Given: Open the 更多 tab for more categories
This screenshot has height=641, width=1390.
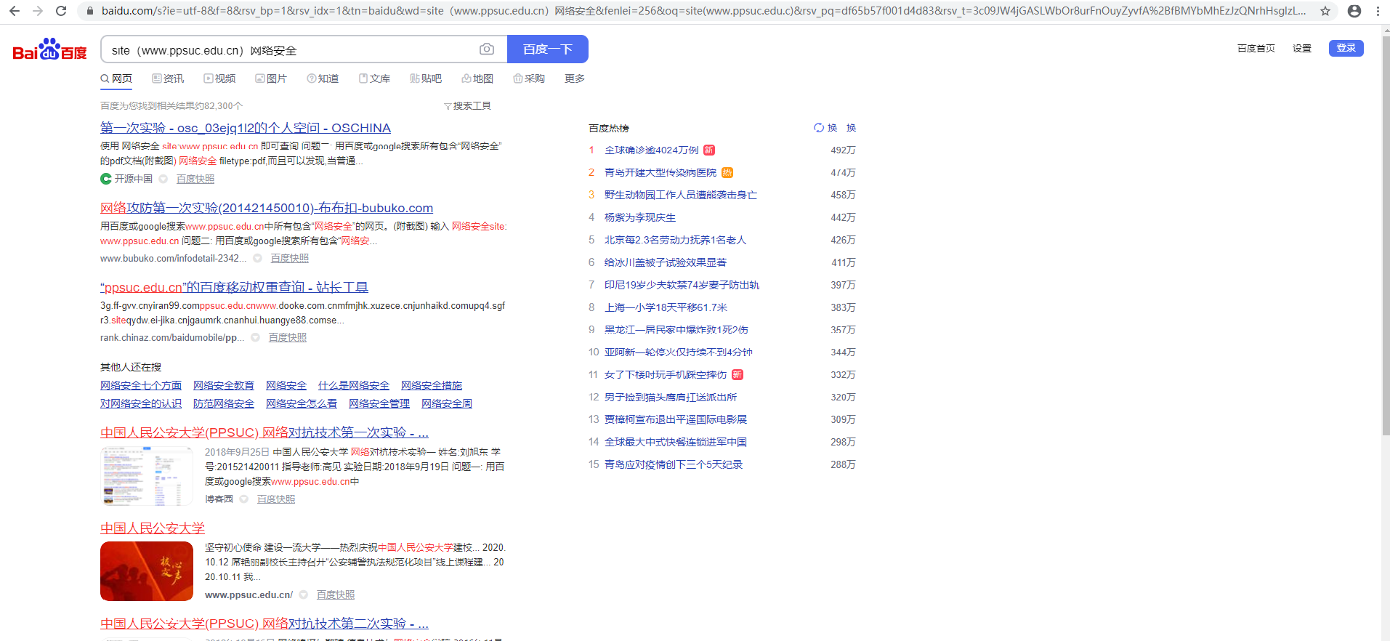Looking at the screenshot, I should tap(575, 78).
